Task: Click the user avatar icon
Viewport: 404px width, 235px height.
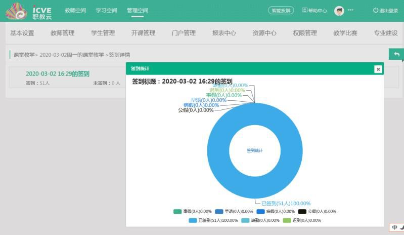Action: click(339, 11)
